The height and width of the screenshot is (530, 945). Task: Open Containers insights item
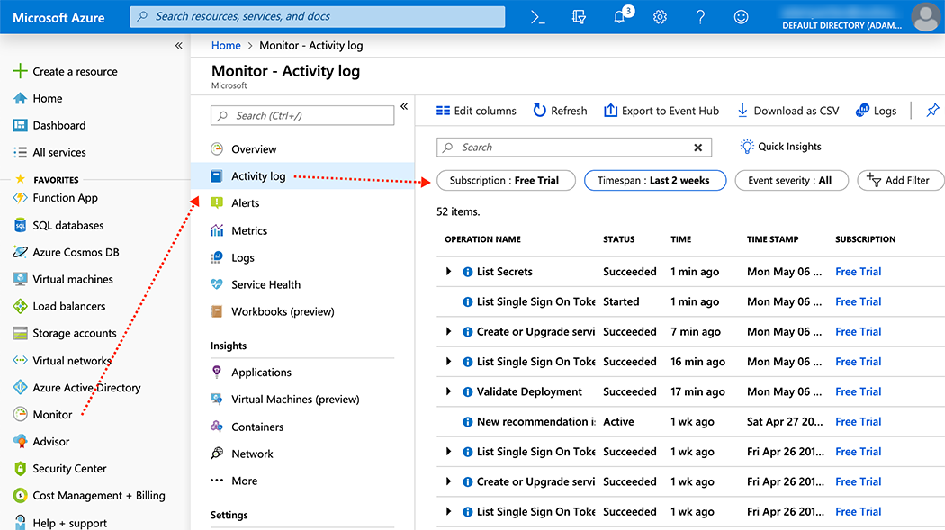247,427
